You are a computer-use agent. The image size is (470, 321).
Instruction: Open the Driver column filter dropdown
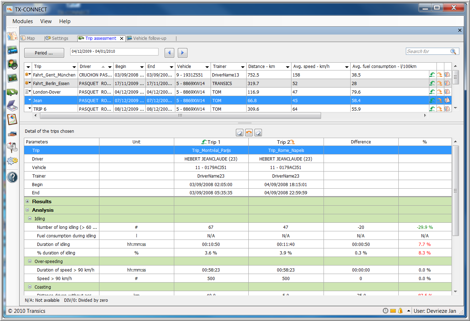(110, 67)
